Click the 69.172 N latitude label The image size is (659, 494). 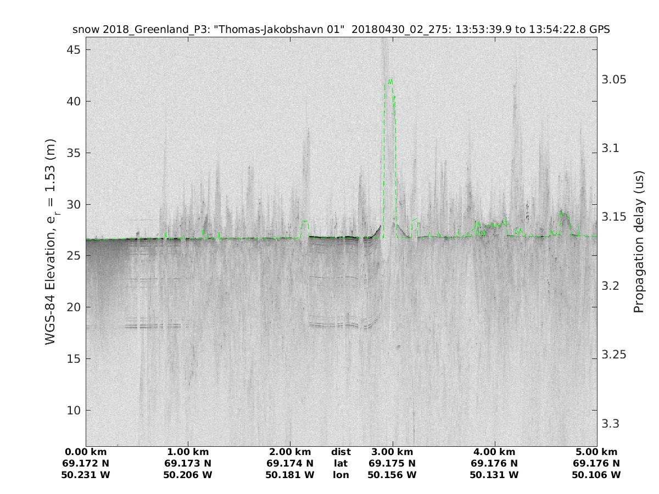pyautogui.click(x=86, y=463)
